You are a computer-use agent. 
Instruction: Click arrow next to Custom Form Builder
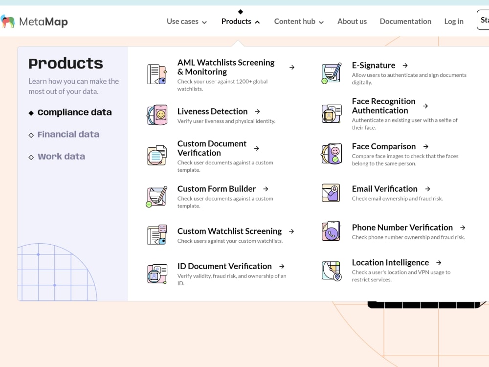(266, 189)
